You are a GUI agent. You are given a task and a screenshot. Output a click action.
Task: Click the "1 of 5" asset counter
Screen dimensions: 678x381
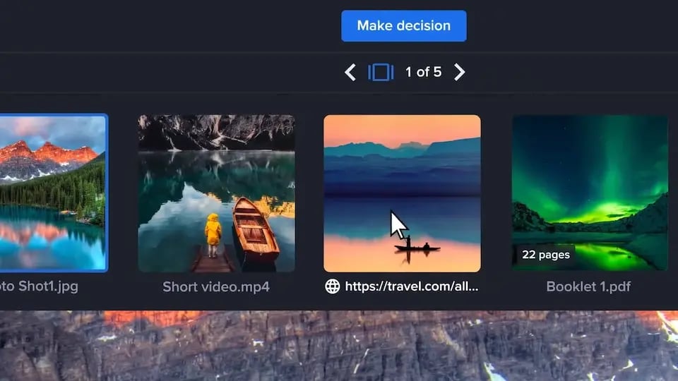(x=423, y=72)
